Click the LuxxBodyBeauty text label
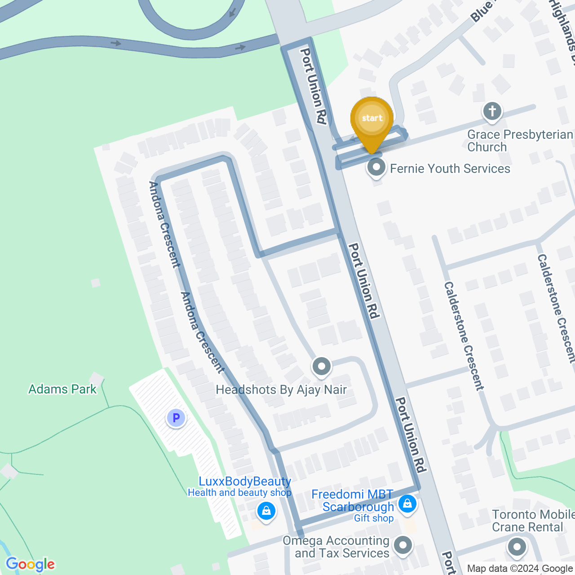This screenshot has width=575, height=575. [x=245, y=482]
